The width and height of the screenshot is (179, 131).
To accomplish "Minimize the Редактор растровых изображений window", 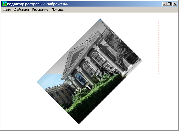I will click(164, 4).
